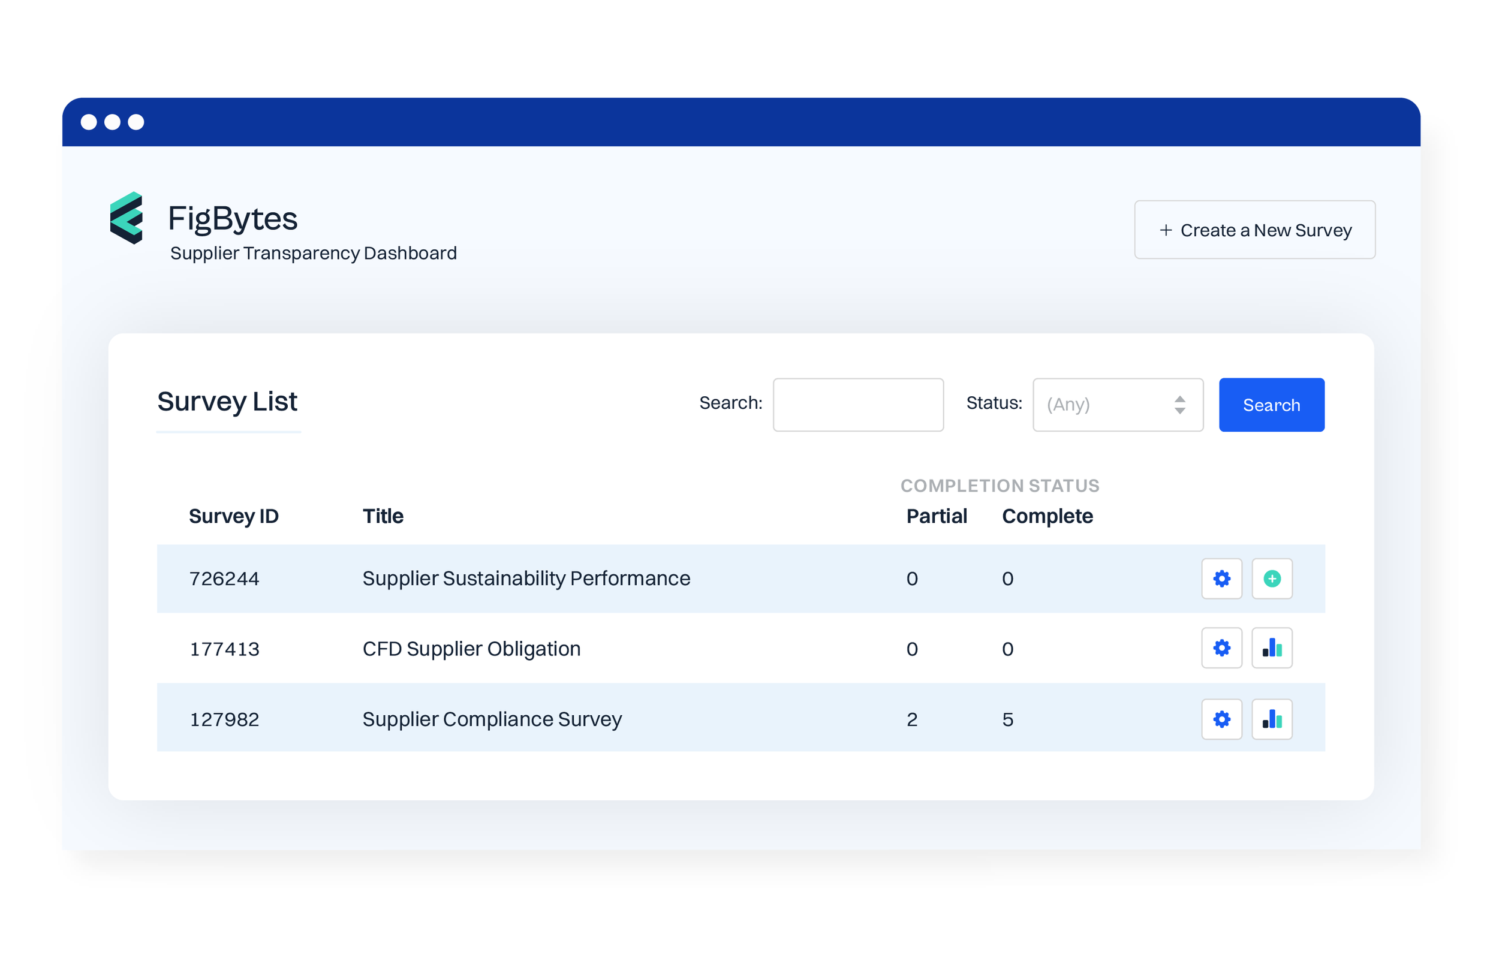Click plus icon in Create a New Survey
The height and width of the screenshot is (964, 1499).
1166,230
